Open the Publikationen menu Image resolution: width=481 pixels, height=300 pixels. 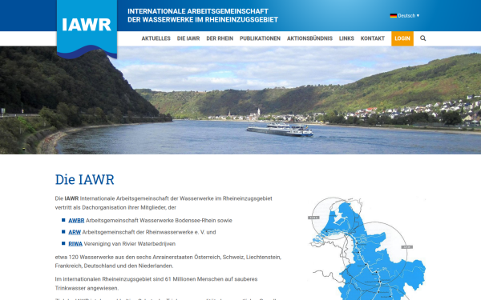(260, 38)
